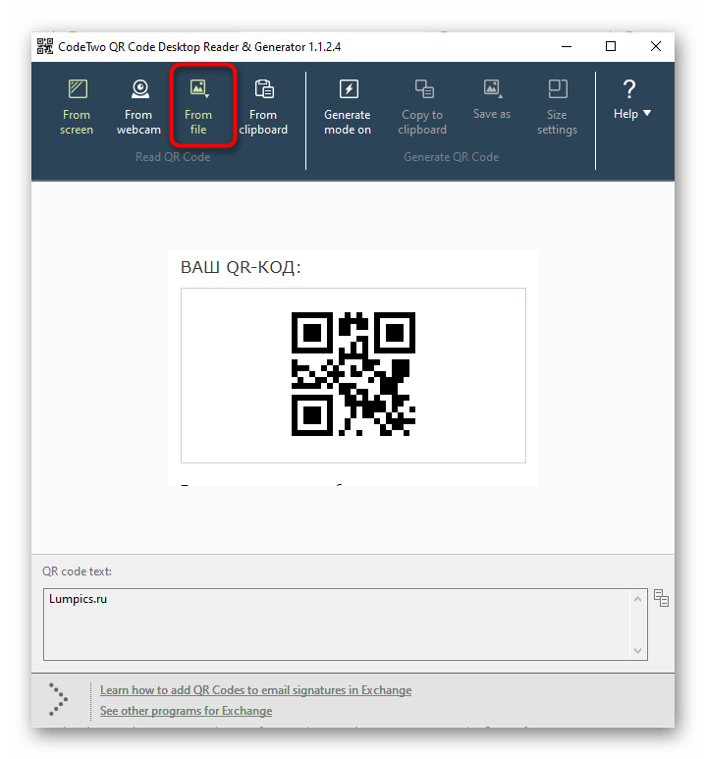Click the displayed QR code image

coord(353,374)
